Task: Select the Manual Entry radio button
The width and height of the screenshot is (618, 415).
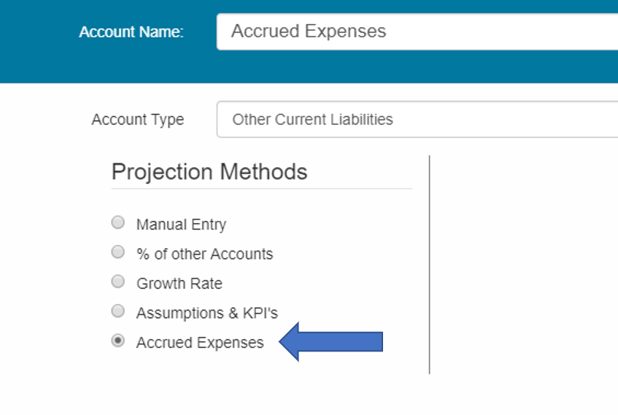Action: pos(117,222)
